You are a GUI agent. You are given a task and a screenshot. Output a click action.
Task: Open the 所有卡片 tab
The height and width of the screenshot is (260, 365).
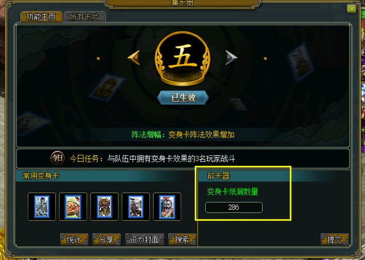coord(85,17)
